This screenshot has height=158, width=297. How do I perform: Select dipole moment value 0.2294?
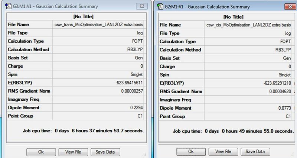(136, 108)
